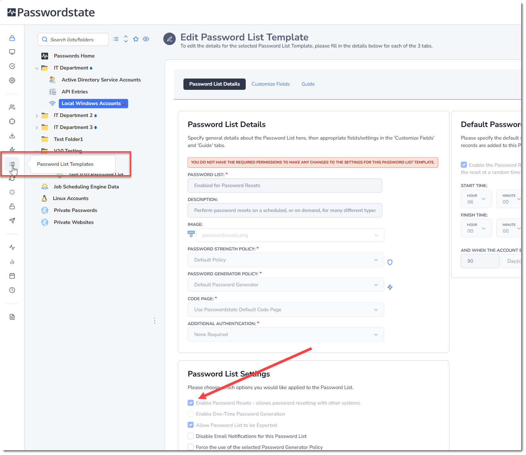Open the Start Time hour dropdown
Image resolution: width=526 pixels, height=455 pixels.
tap(476, 199)
